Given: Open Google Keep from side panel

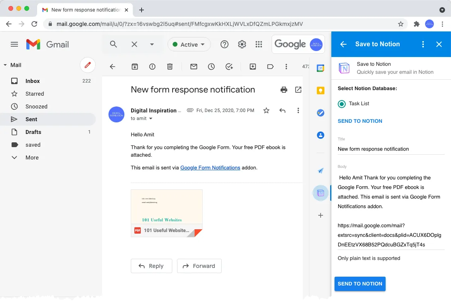Looking at the screenshot, I should (320, 91).
